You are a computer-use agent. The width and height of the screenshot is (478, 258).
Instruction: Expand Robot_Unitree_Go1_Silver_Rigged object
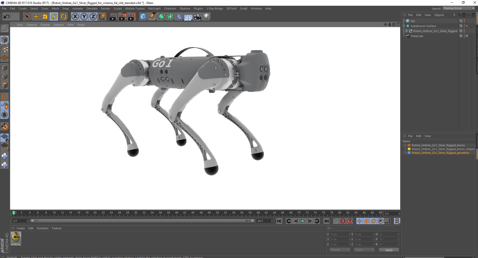(x=406, y=31)
